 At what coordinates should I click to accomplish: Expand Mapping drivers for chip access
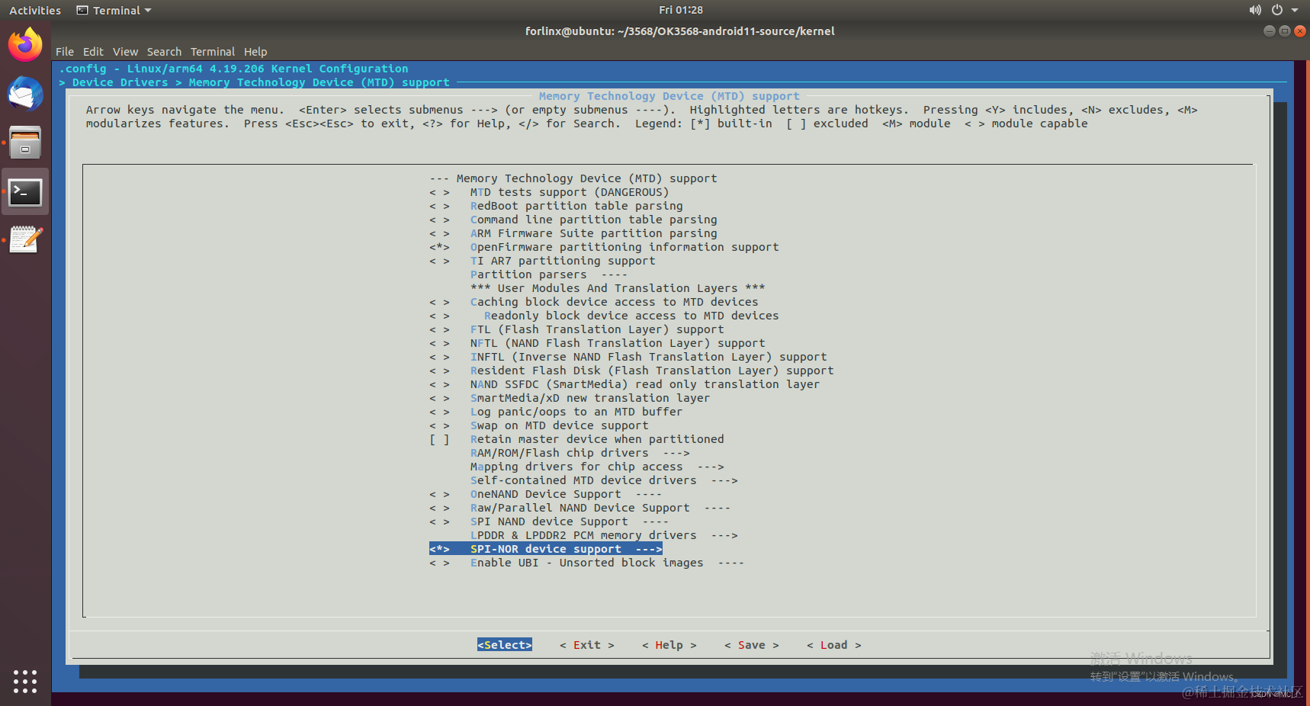click(x=597, y=467)
